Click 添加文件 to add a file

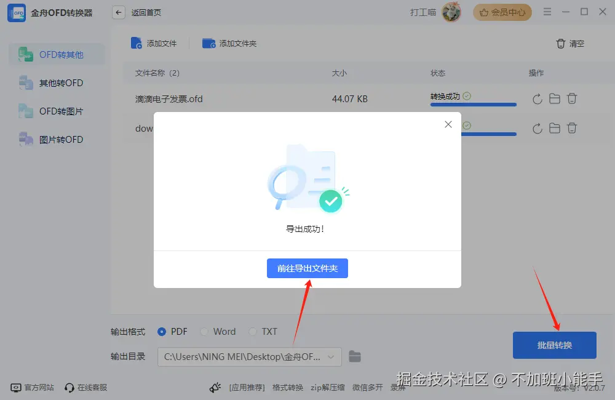point(154,43)
